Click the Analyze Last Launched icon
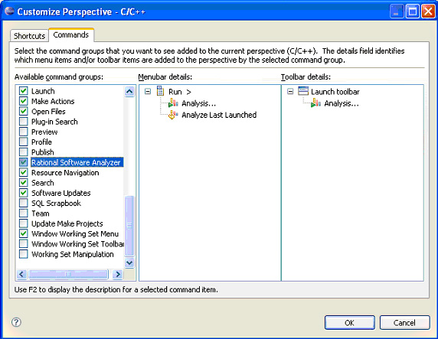438x339 pixels. click(173, 115)
